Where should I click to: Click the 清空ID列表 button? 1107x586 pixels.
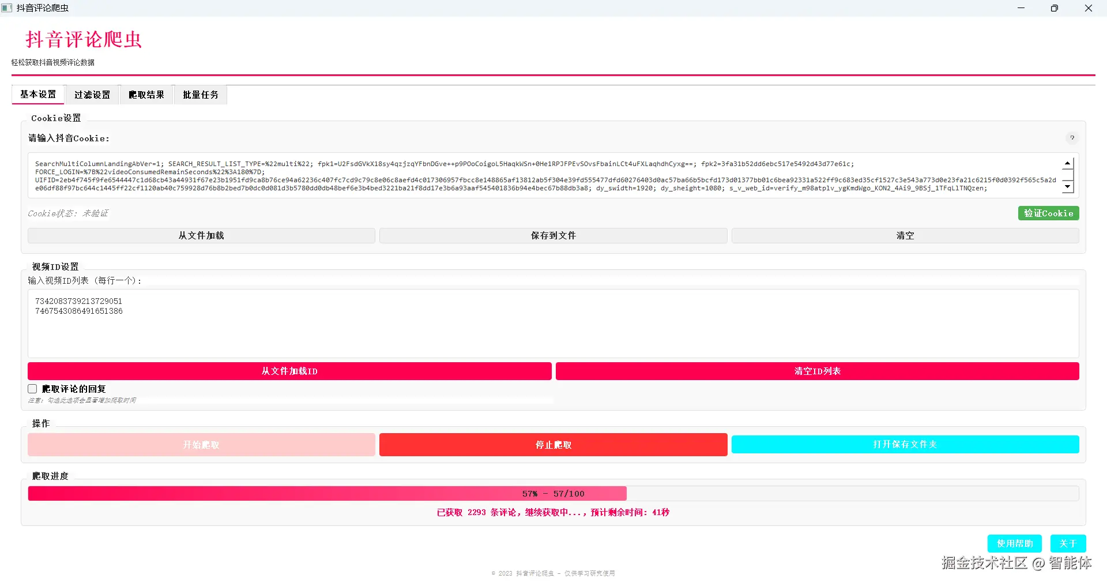point(818,371)
